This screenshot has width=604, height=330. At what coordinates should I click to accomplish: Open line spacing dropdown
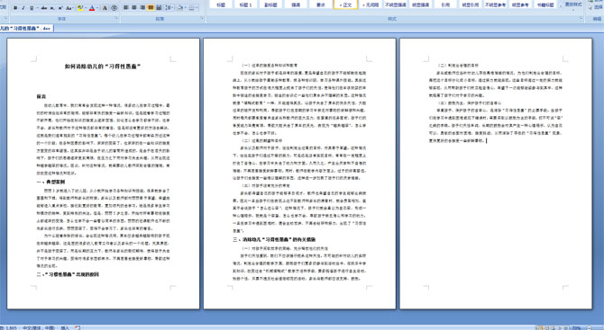(x=169, y=8)
